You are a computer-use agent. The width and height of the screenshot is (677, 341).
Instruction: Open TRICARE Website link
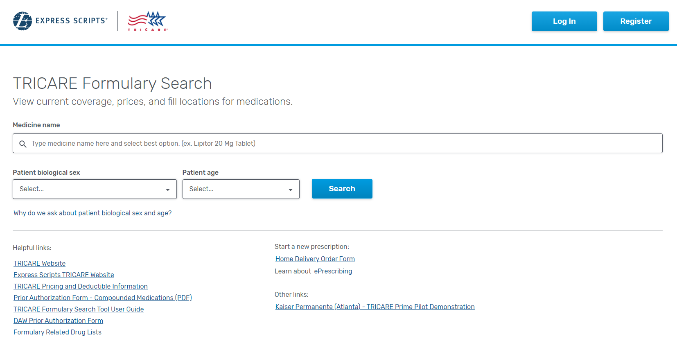pos(39,263)
